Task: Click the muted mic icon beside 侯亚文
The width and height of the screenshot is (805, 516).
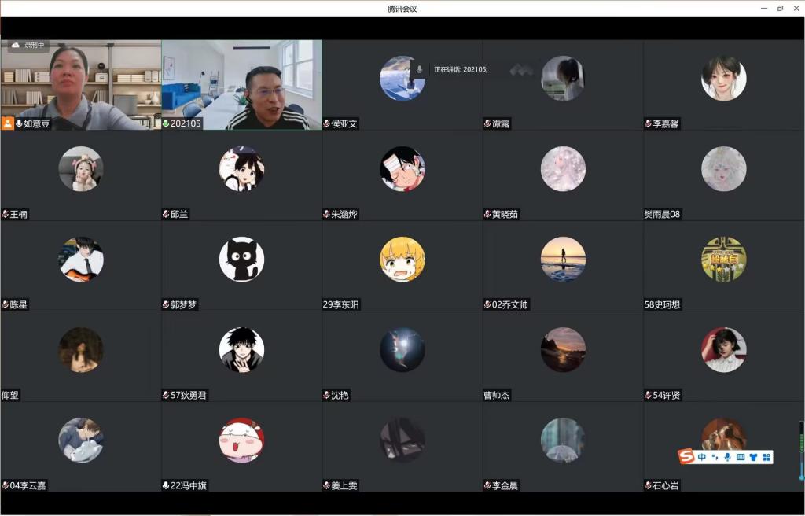Action: tap(327, 123)
